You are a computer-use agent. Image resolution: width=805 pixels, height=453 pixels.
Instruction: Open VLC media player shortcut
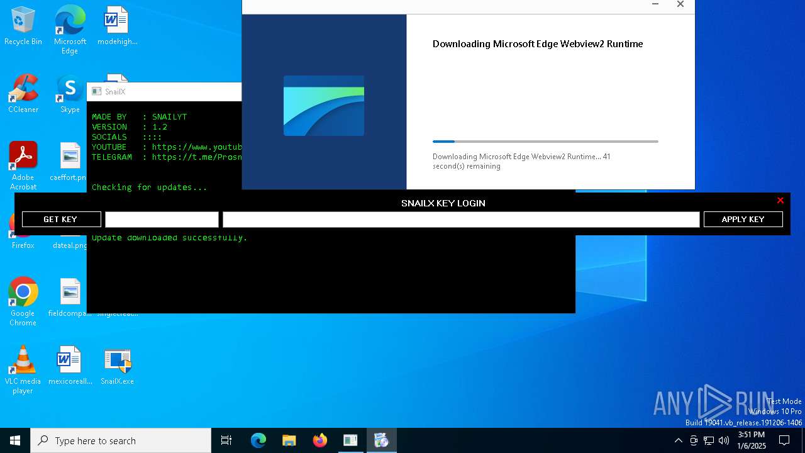pos(23,370)
